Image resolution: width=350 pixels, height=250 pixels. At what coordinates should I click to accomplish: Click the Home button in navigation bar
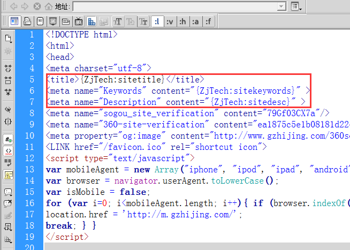[49, 6]
